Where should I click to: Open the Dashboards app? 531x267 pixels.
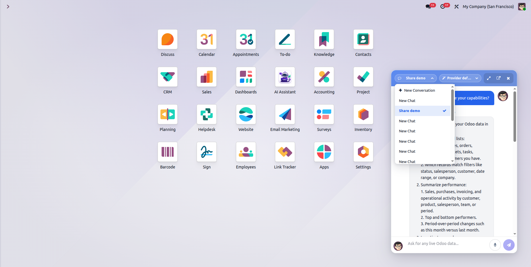[x=246, y=77]
